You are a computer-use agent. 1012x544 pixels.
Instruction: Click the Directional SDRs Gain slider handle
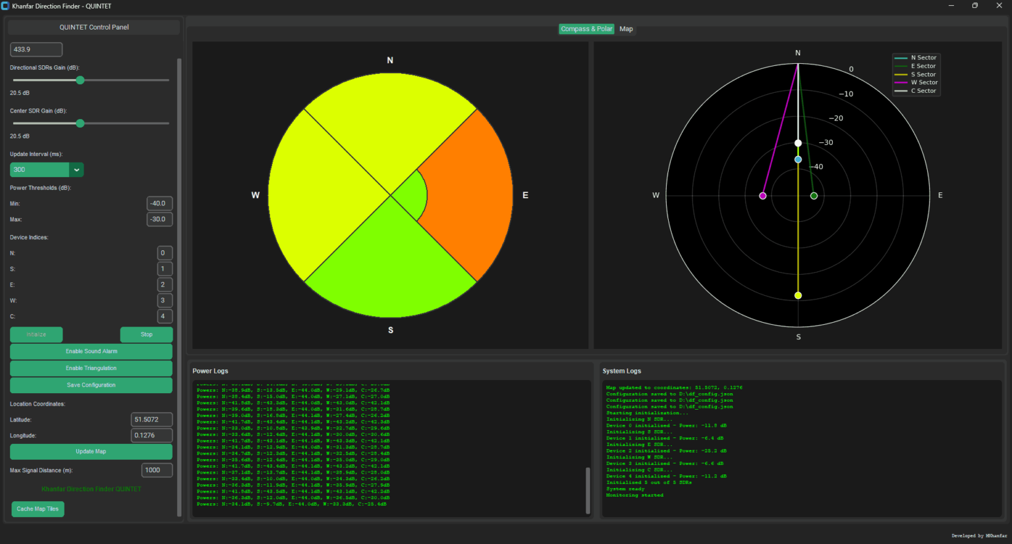(x=80, y=80)
